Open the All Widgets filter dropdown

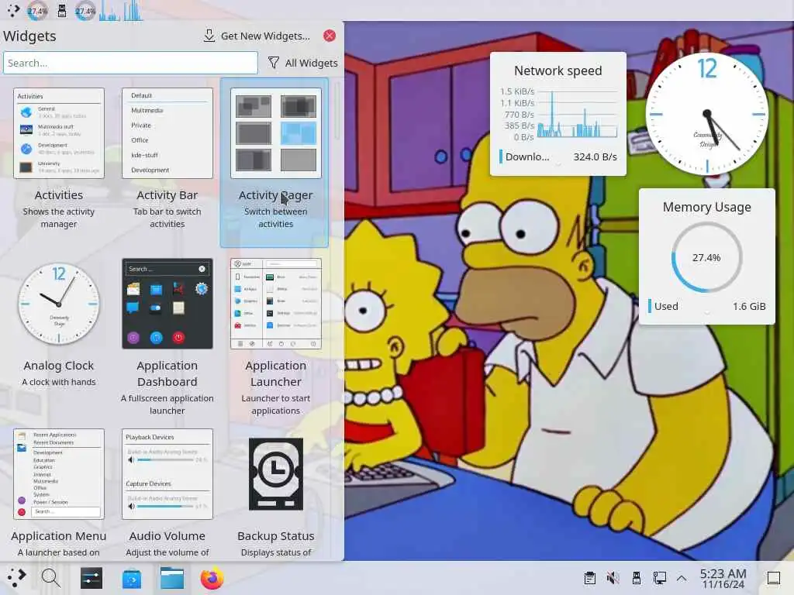click(303, 64)
